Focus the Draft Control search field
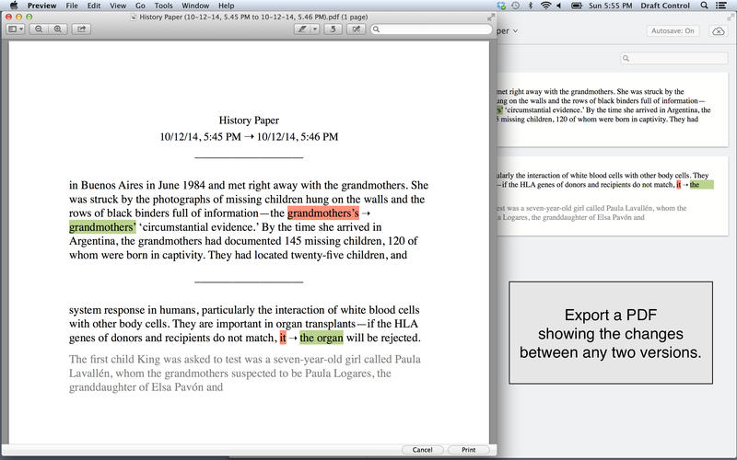 [674, 58]
